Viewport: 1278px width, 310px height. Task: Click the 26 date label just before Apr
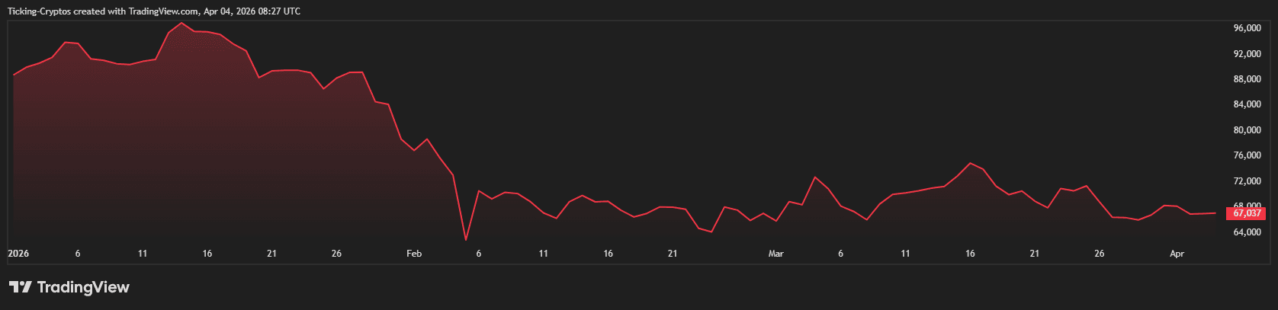1100,254
